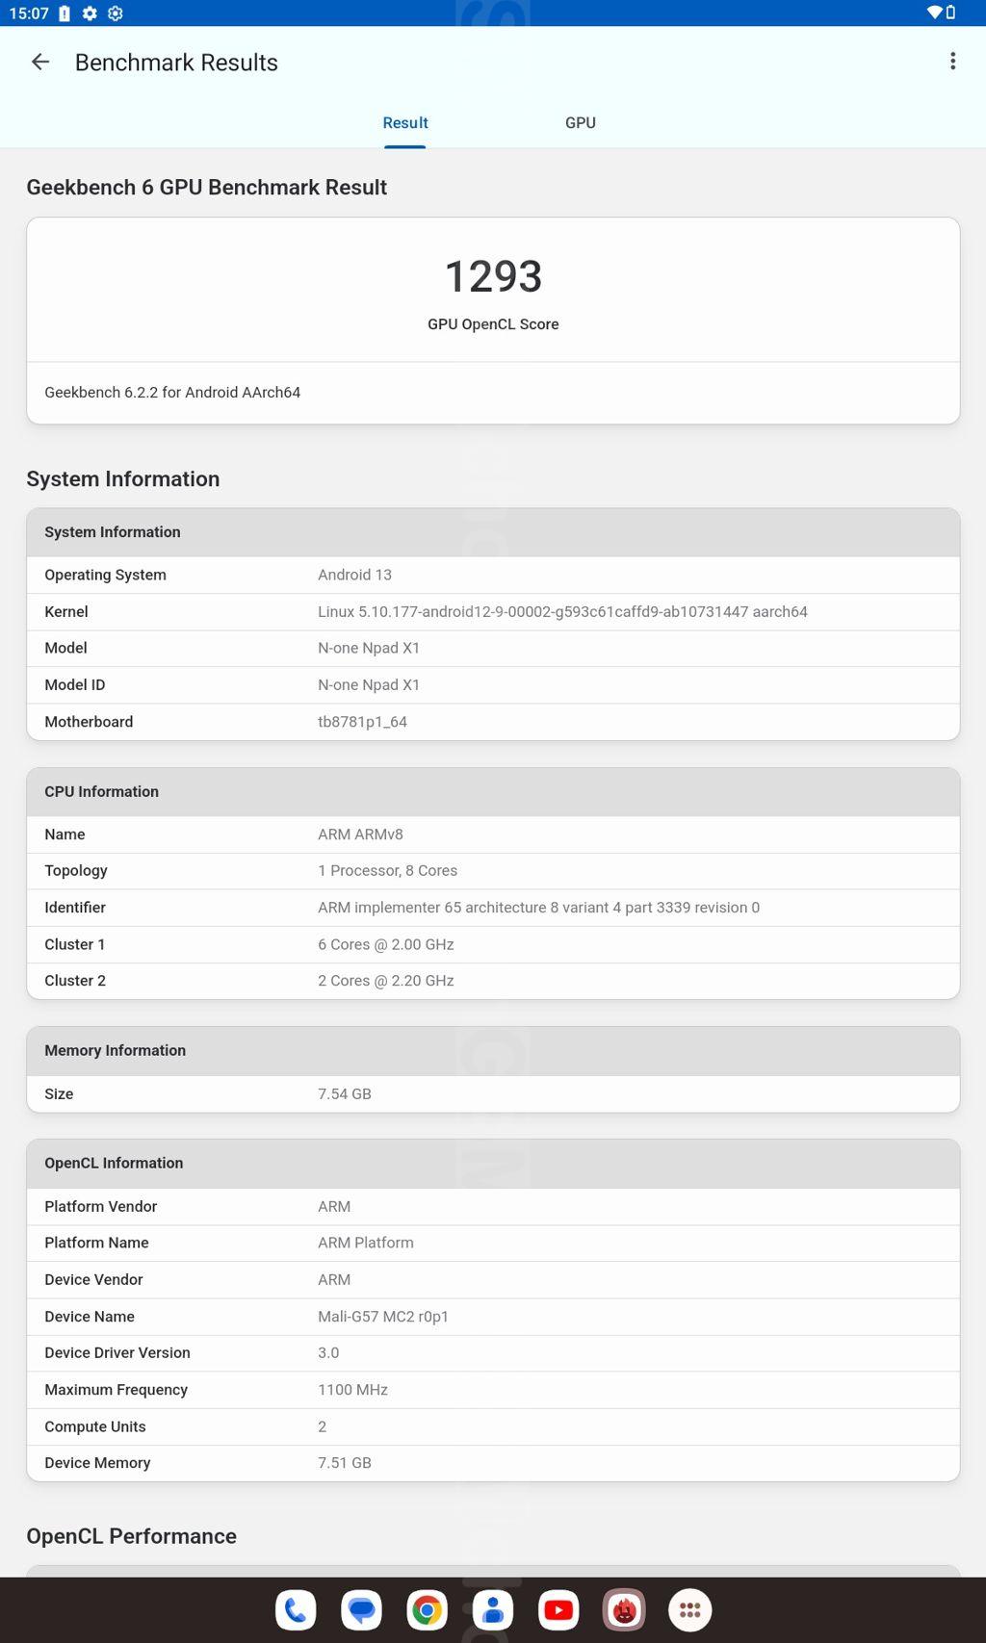Tap the Geekbench 6.2.2 version text
The width and height of the screenshot is (986, 1643).
click(173, 393)
